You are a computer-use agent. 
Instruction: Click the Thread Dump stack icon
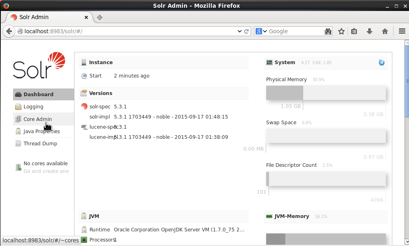(x=18, y=143)
